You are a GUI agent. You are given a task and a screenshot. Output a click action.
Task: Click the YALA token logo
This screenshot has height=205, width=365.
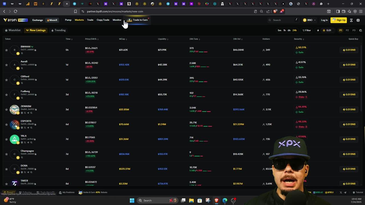[x=14, y=139]
